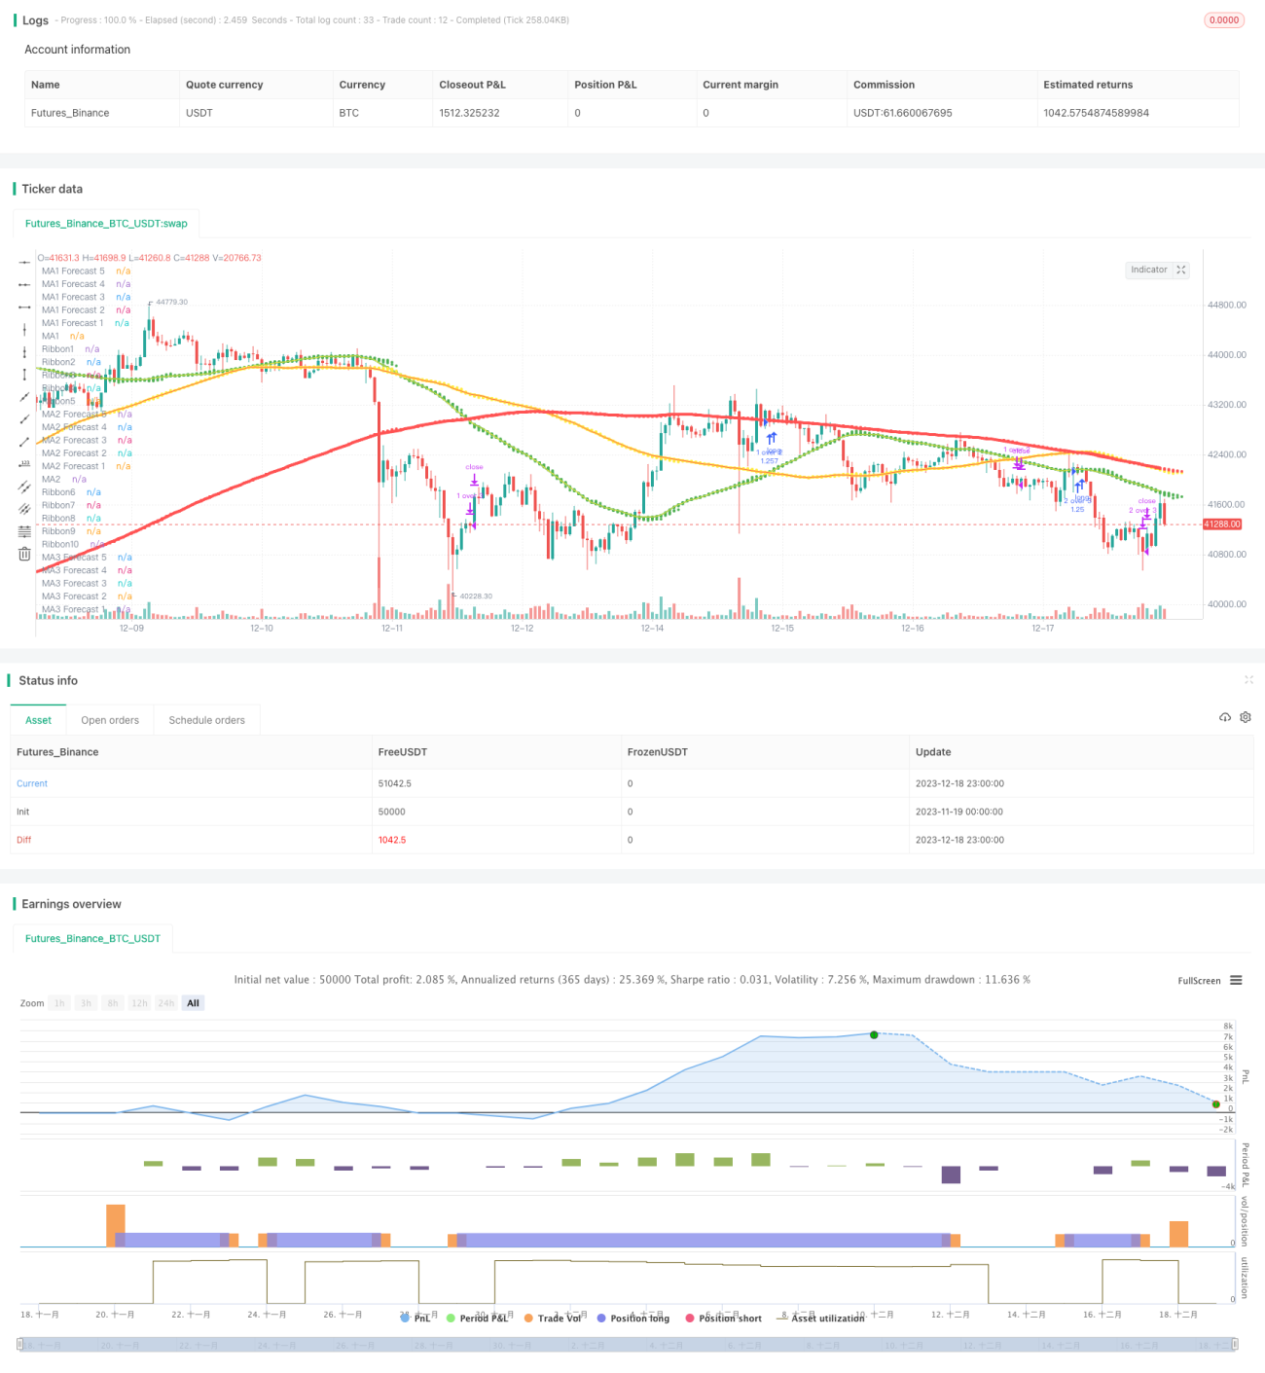Viewport: 1265px width, 1373px height.
Task: Select the Futures_Binance_BTC_USDT:swap ticker tab
Action: (x=106, y=223)
